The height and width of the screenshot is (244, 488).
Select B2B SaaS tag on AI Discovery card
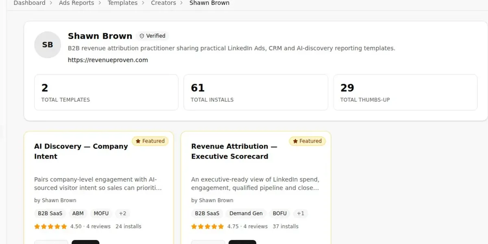(50, 213)
